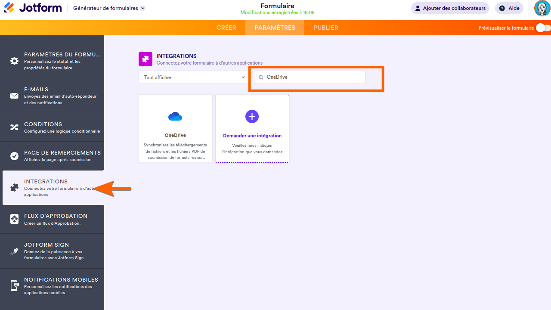
Task: Click the collaborator person icon
Action: [418, 8]
